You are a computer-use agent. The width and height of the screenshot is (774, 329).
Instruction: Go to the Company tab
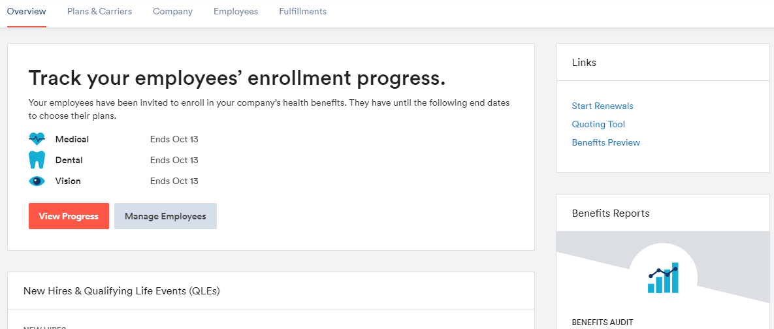tap(173, 11)
